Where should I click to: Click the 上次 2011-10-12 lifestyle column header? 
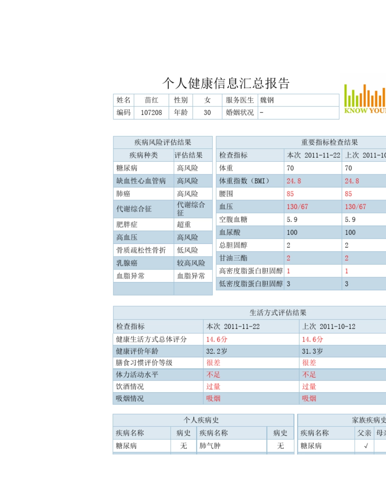click(x=329, y=326)
